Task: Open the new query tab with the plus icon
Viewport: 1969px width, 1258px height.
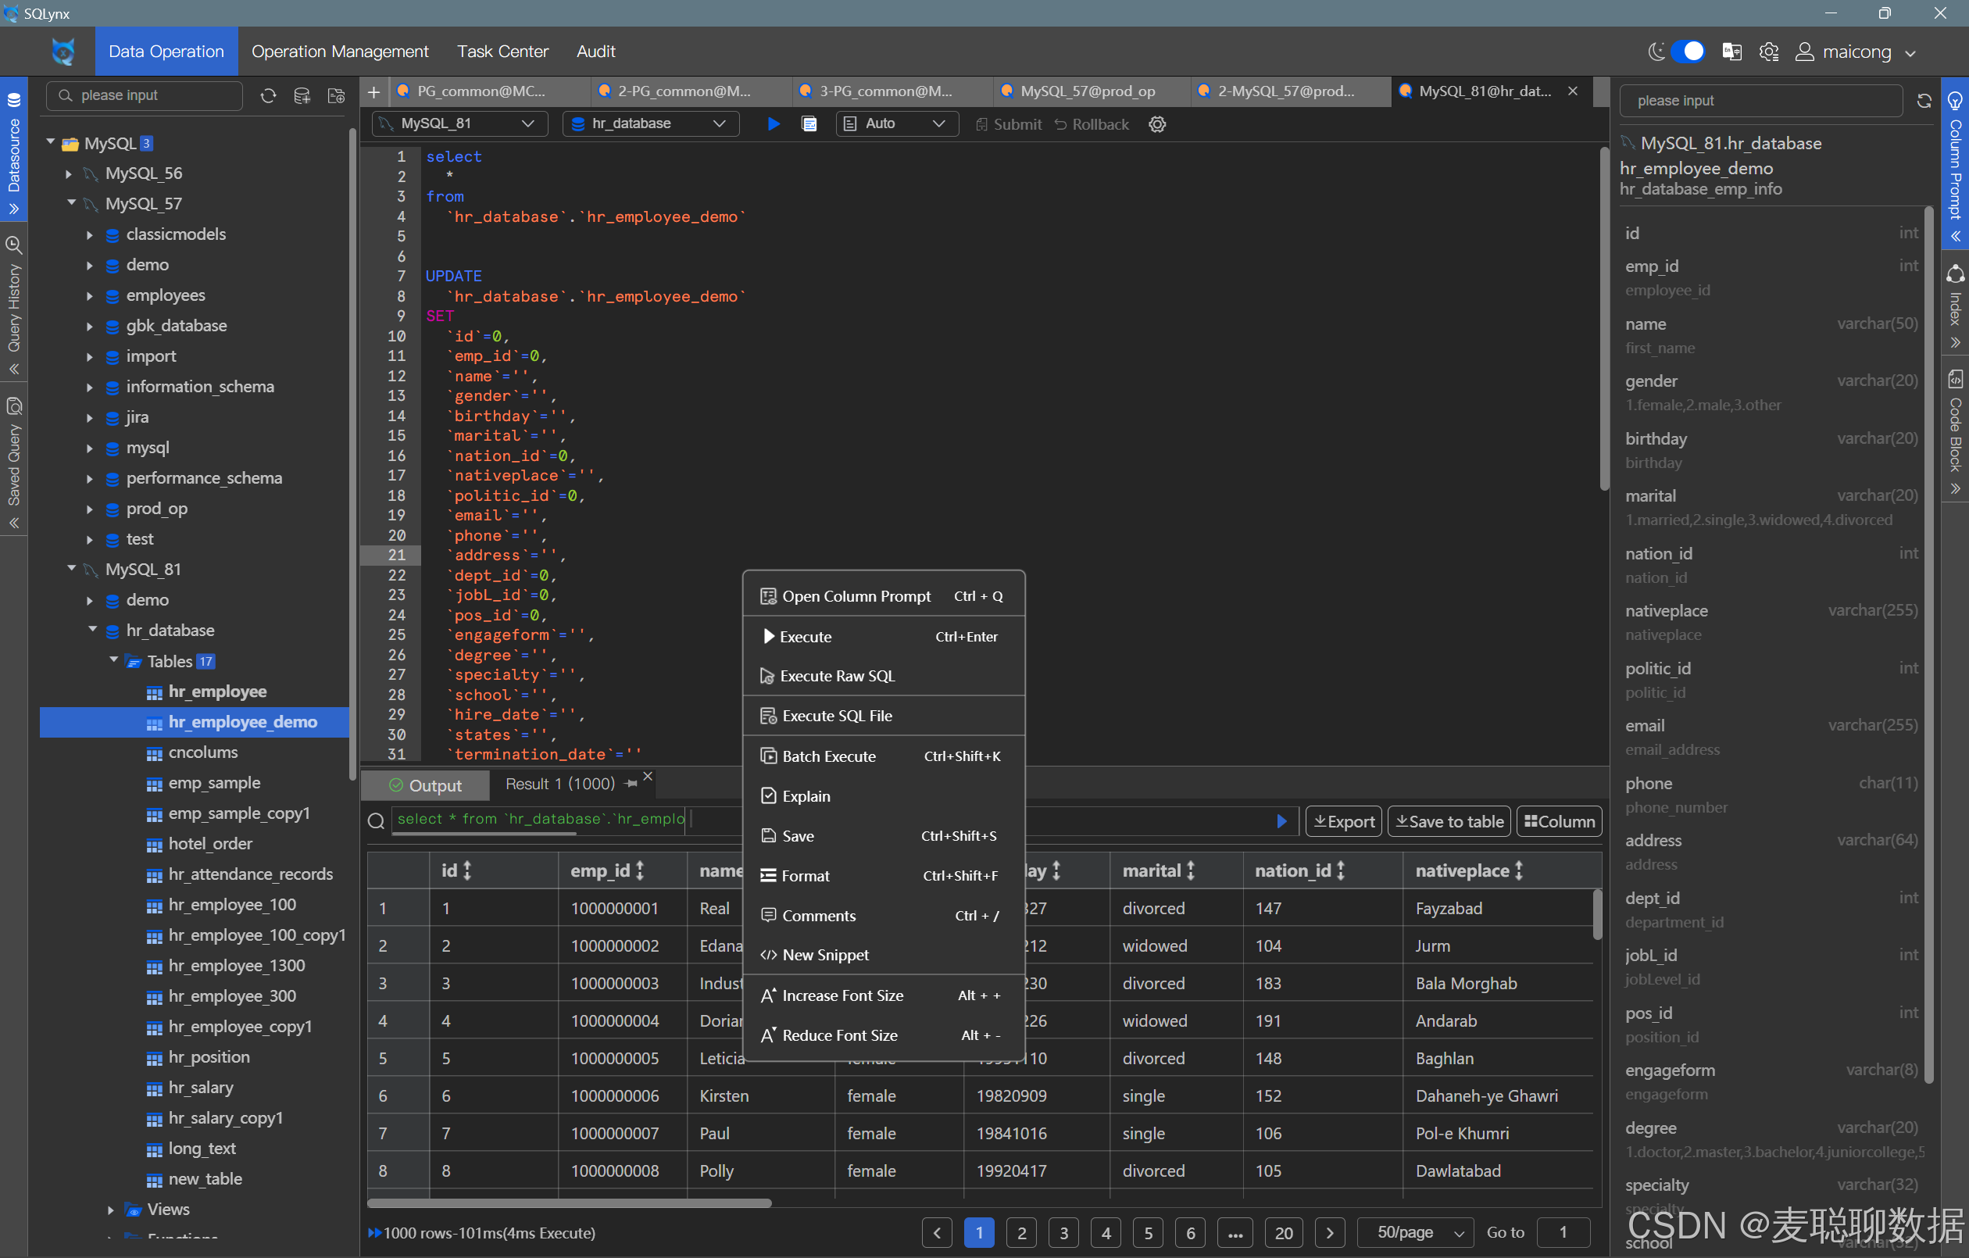Action: [x=373, y=91]
